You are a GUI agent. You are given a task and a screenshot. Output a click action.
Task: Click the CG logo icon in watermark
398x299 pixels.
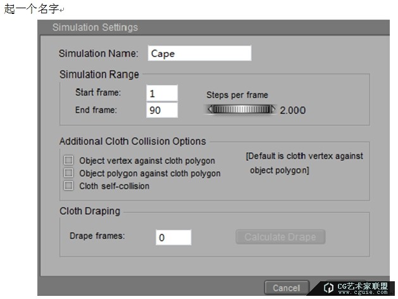click(328, 288)
